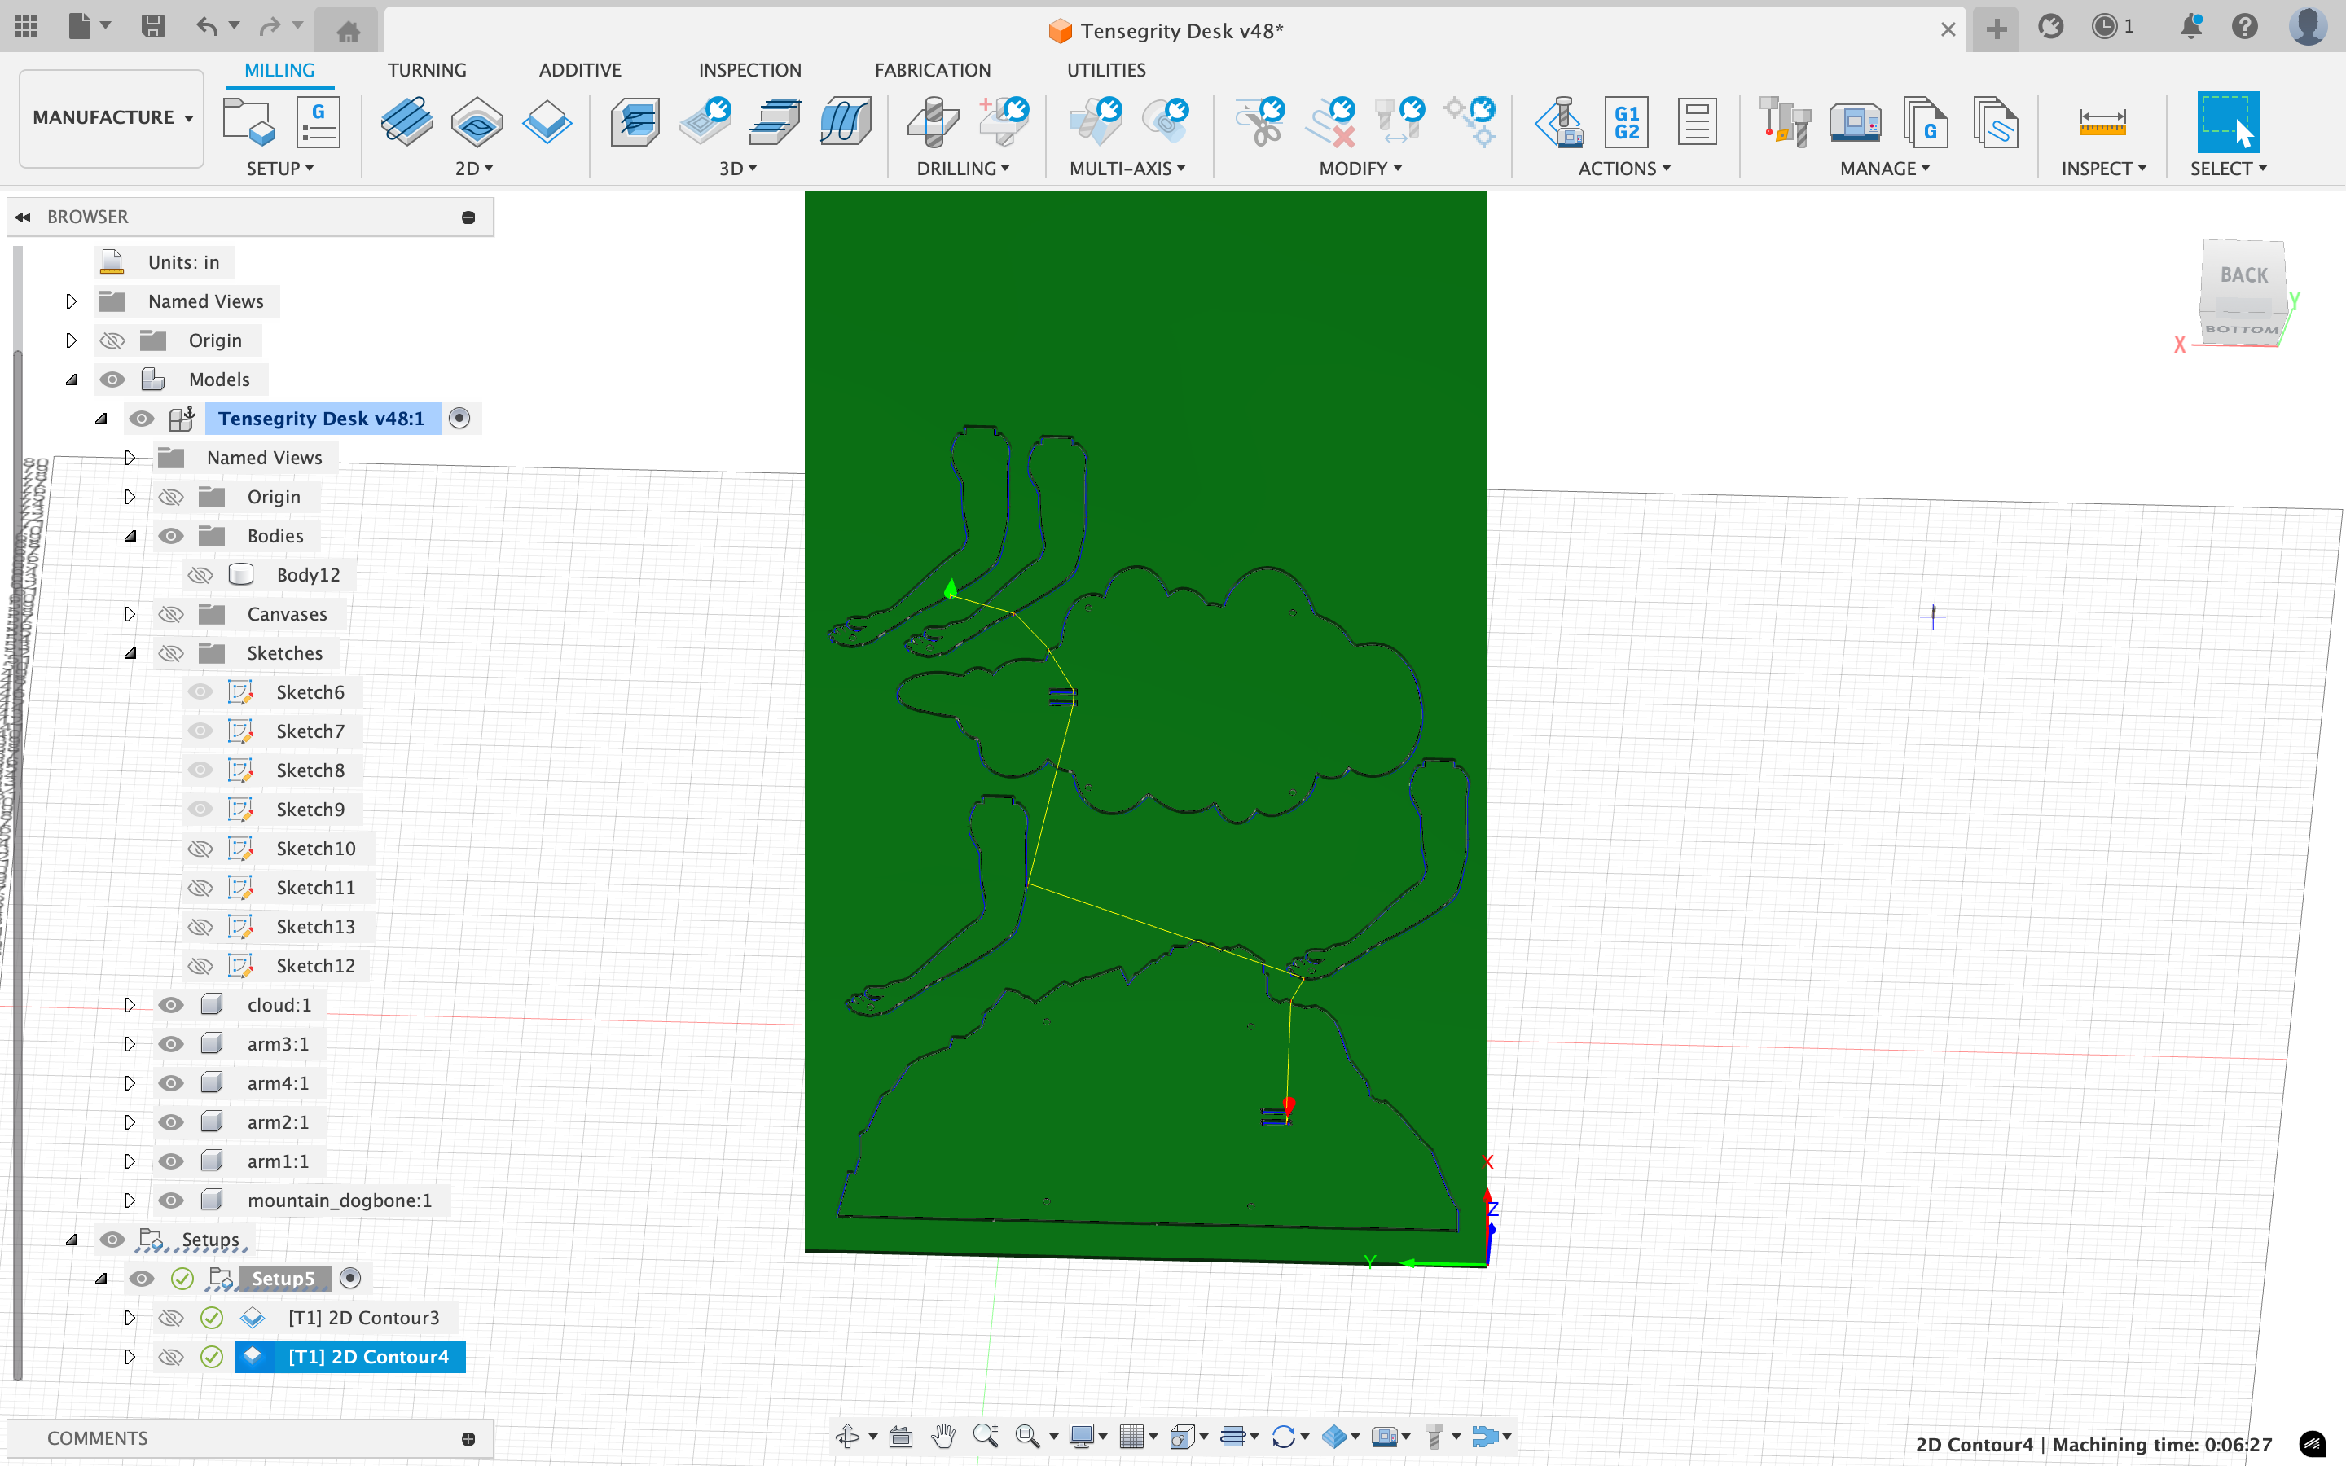Select the MILLING tab
This screenshot has height=1466, width=2346.
click(279, 70)
